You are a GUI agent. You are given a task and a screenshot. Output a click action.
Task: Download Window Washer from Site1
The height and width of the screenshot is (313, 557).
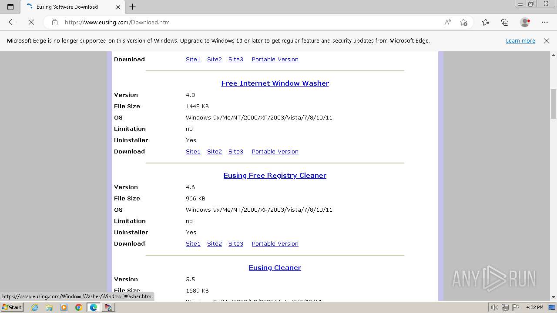(193, 152)
